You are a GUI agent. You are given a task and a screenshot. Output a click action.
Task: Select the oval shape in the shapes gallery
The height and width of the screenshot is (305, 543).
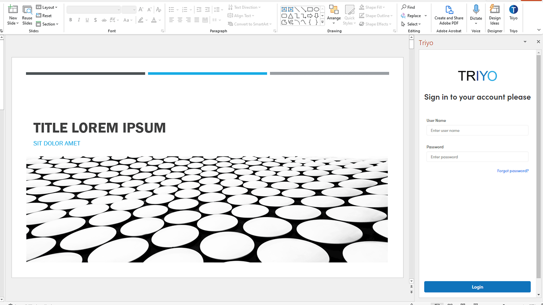[x=316, y=9]
